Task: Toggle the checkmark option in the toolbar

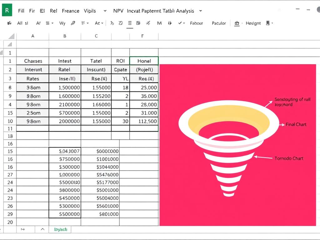Action: pos(180,23)
